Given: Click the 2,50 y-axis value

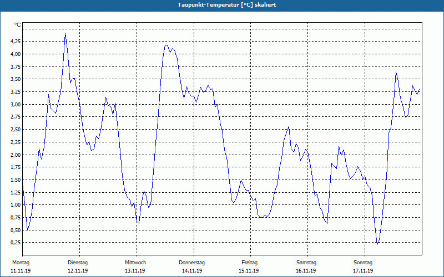Looking at the screenshot, I should (16, 130).
